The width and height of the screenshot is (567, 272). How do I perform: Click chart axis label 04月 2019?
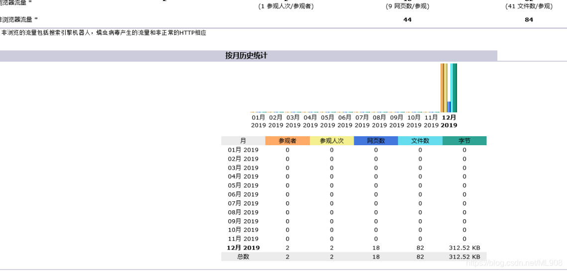pos(310,121)
